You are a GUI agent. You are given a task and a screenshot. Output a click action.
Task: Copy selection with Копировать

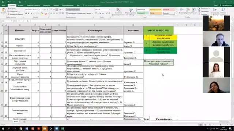(x=12, y=11)
